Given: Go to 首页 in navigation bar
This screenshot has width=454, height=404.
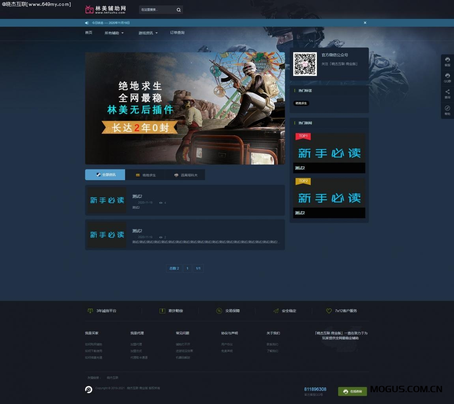Looking at the screenshot, I should tap(89, 33).
